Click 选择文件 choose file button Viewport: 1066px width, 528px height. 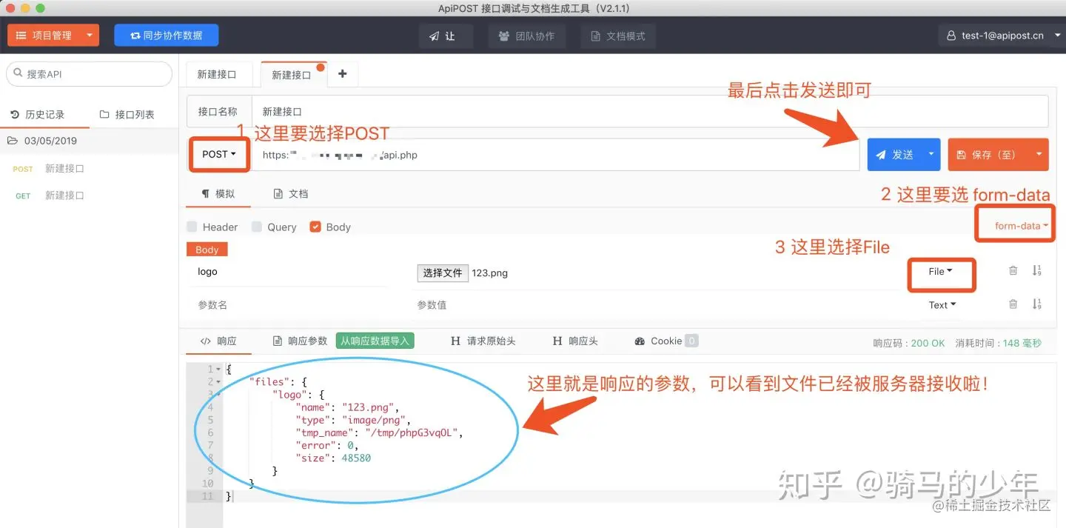[443, 273]
